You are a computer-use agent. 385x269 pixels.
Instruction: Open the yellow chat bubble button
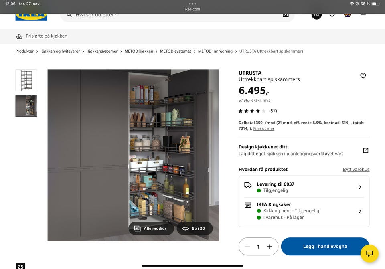pyautogui.click(x=369, y=253)
